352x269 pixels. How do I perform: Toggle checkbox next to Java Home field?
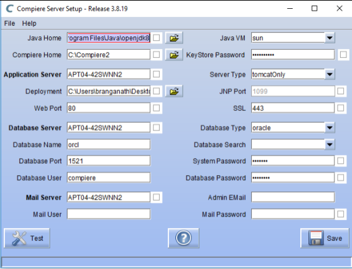(156, 38)
